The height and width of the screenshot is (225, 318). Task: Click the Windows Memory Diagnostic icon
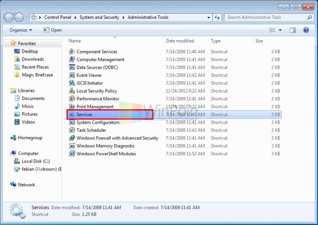coord(72,146)
